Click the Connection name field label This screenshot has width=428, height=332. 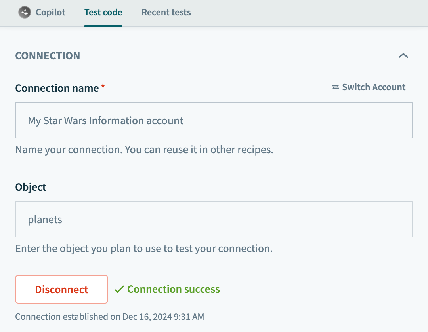[x=57, y=88]
